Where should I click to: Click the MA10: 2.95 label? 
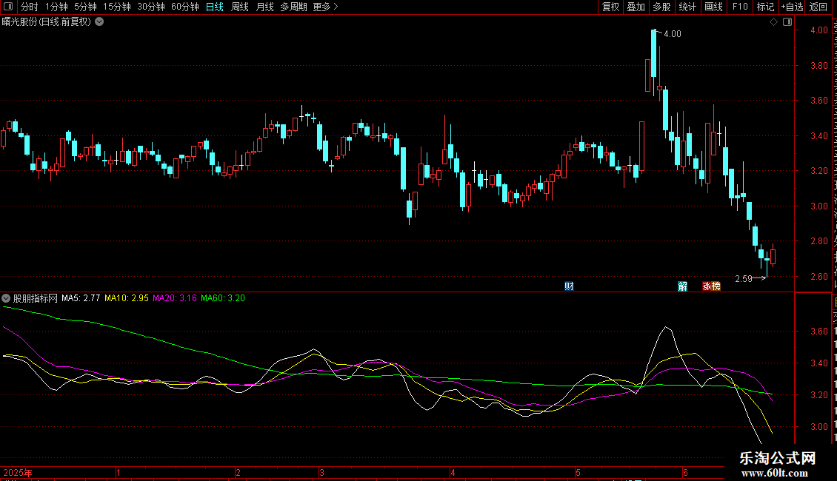click(x=127, y=298)
